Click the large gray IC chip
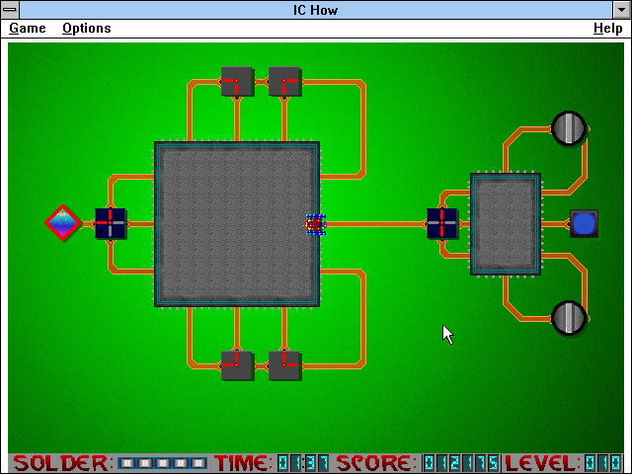Viewport: 632px width, 474px height. point(235,224)
